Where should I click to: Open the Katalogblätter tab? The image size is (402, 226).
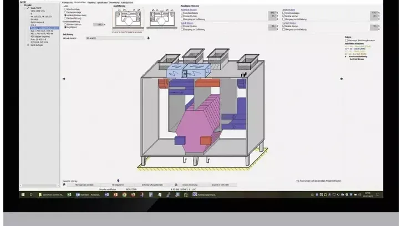coord(127,3)
